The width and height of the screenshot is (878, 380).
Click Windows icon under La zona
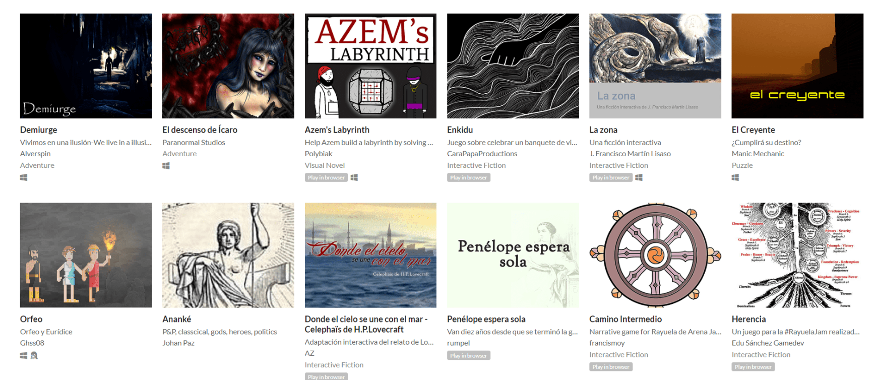point(639,177)
